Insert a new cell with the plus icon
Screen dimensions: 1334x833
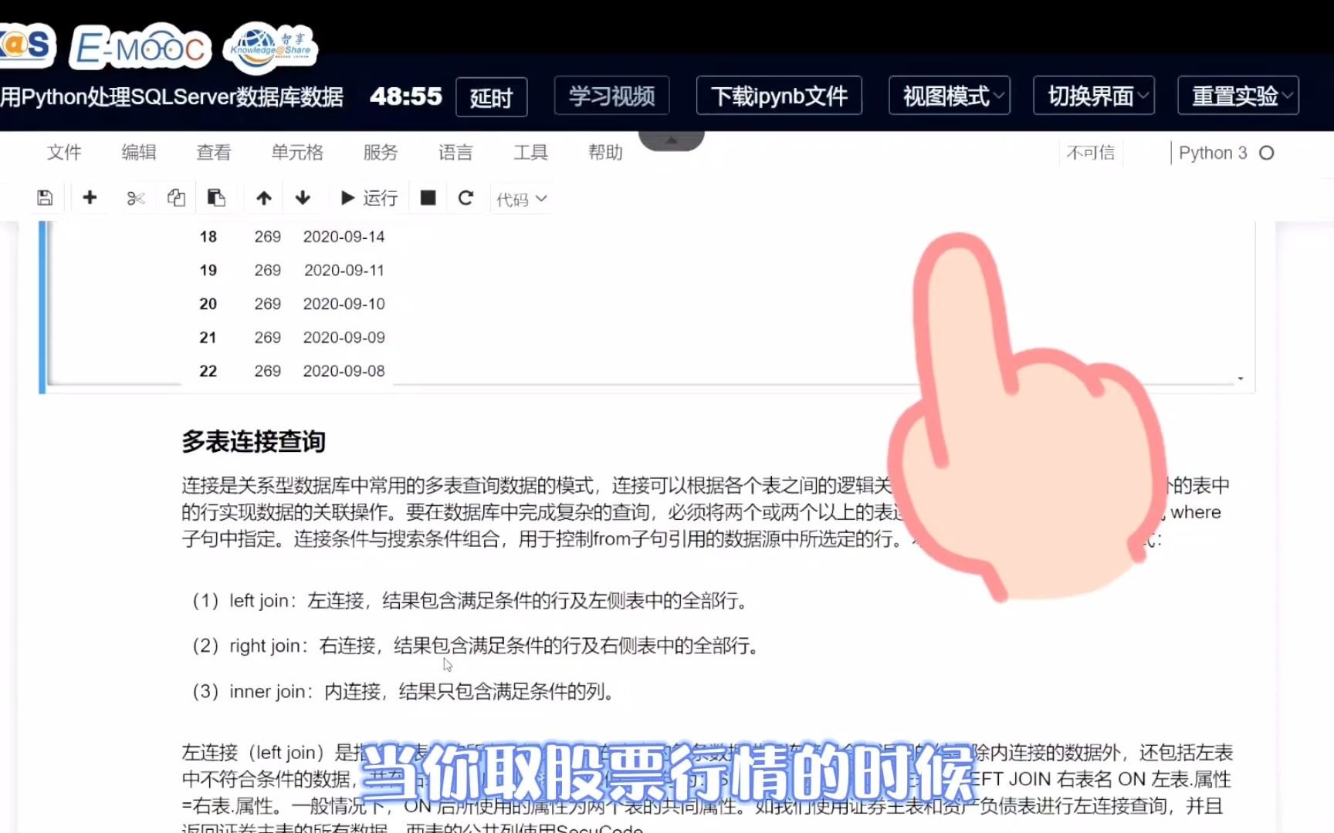tap(90, 197)
